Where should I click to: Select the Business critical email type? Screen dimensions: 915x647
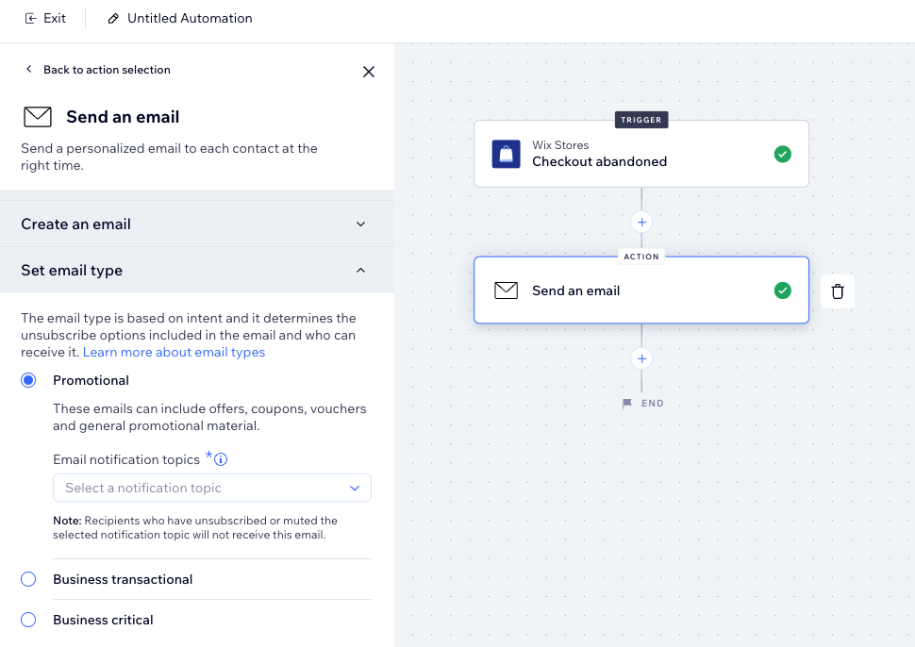click(x=27, y=620)
